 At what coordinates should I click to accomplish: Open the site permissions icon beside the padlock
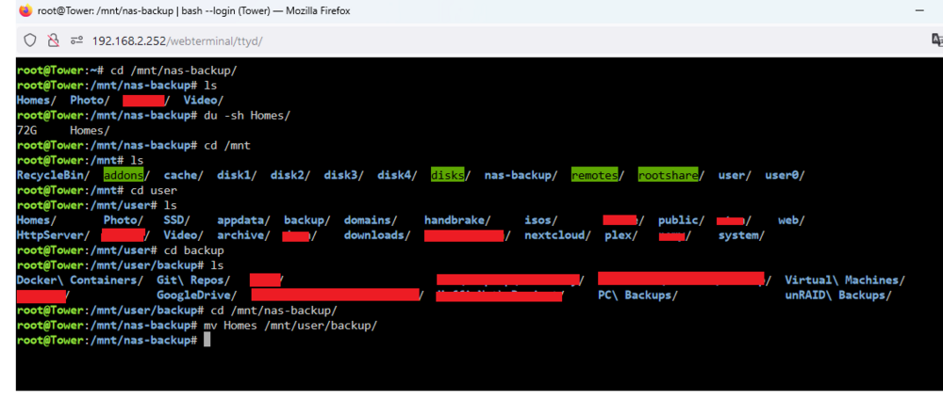click(x=76, y=40)
